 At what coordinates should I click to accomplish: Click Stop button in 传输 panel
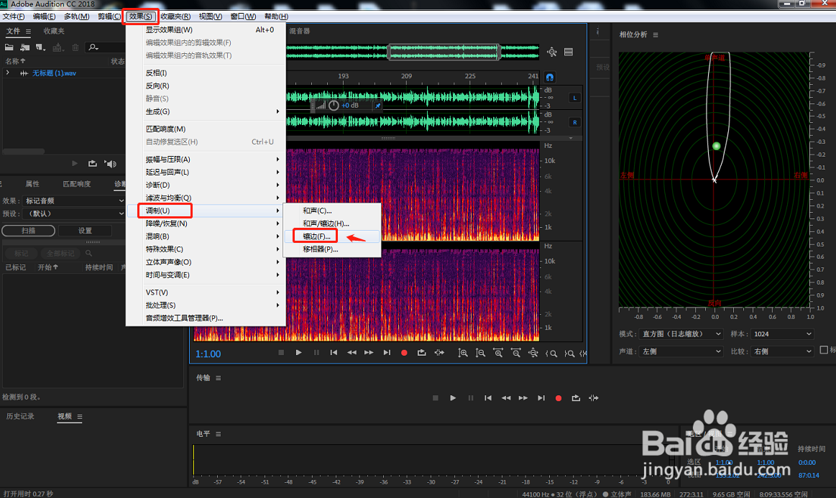tap(436, 398)
